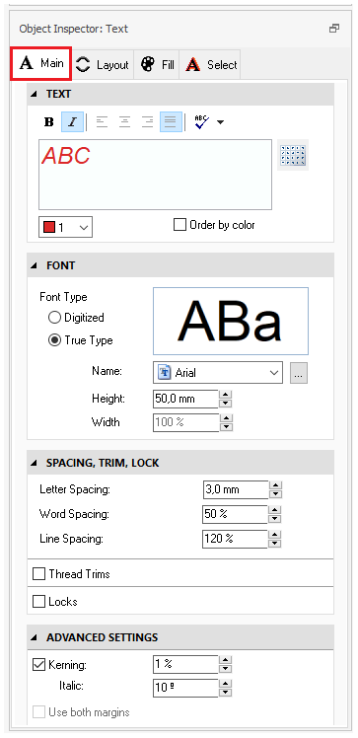This screenshot has height=738, width=358.
Task: Open the spell check options arrow
Action: [220, 123]
